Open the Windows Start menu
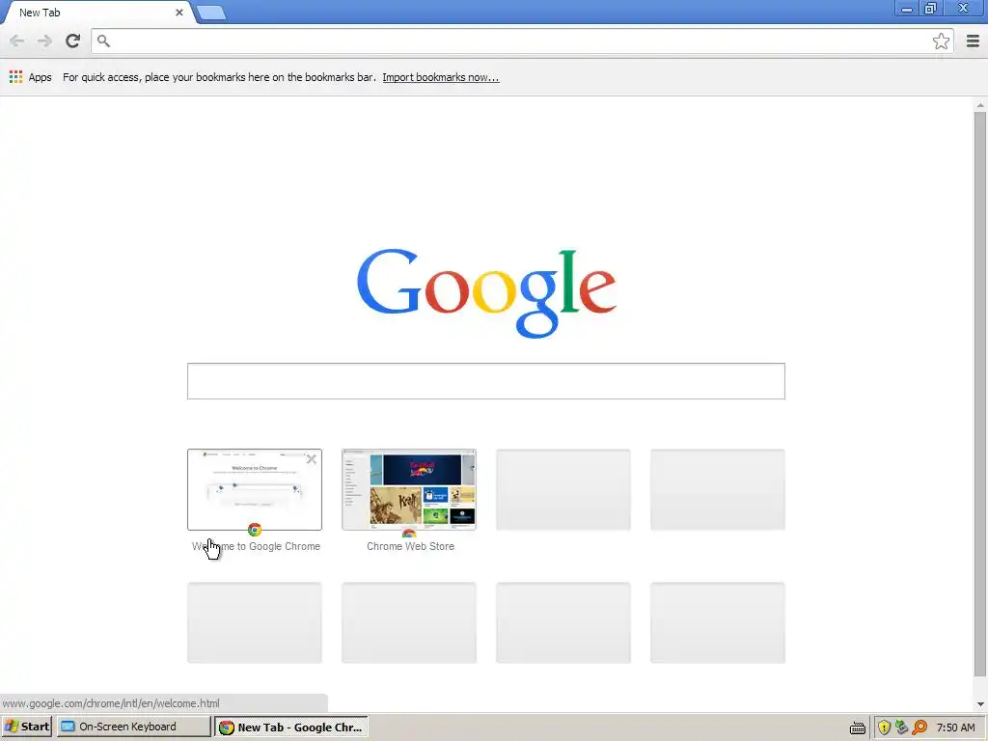988x741 pixels. click(27, 727)
